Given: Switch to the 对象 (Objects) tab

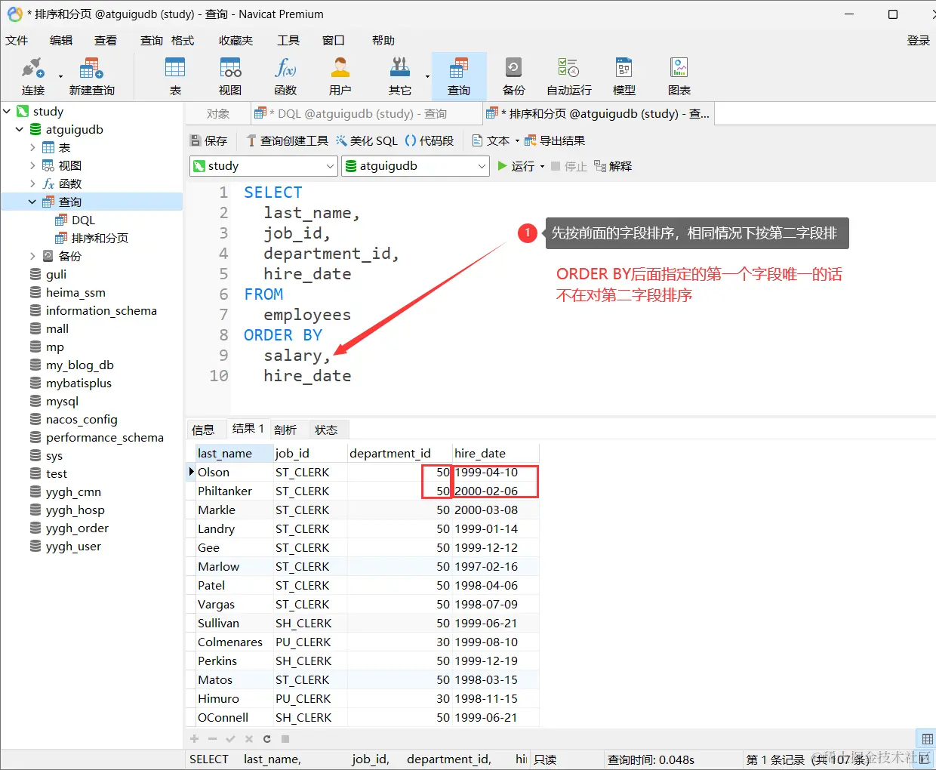Looking at the screenshot, I should (217, 114).
